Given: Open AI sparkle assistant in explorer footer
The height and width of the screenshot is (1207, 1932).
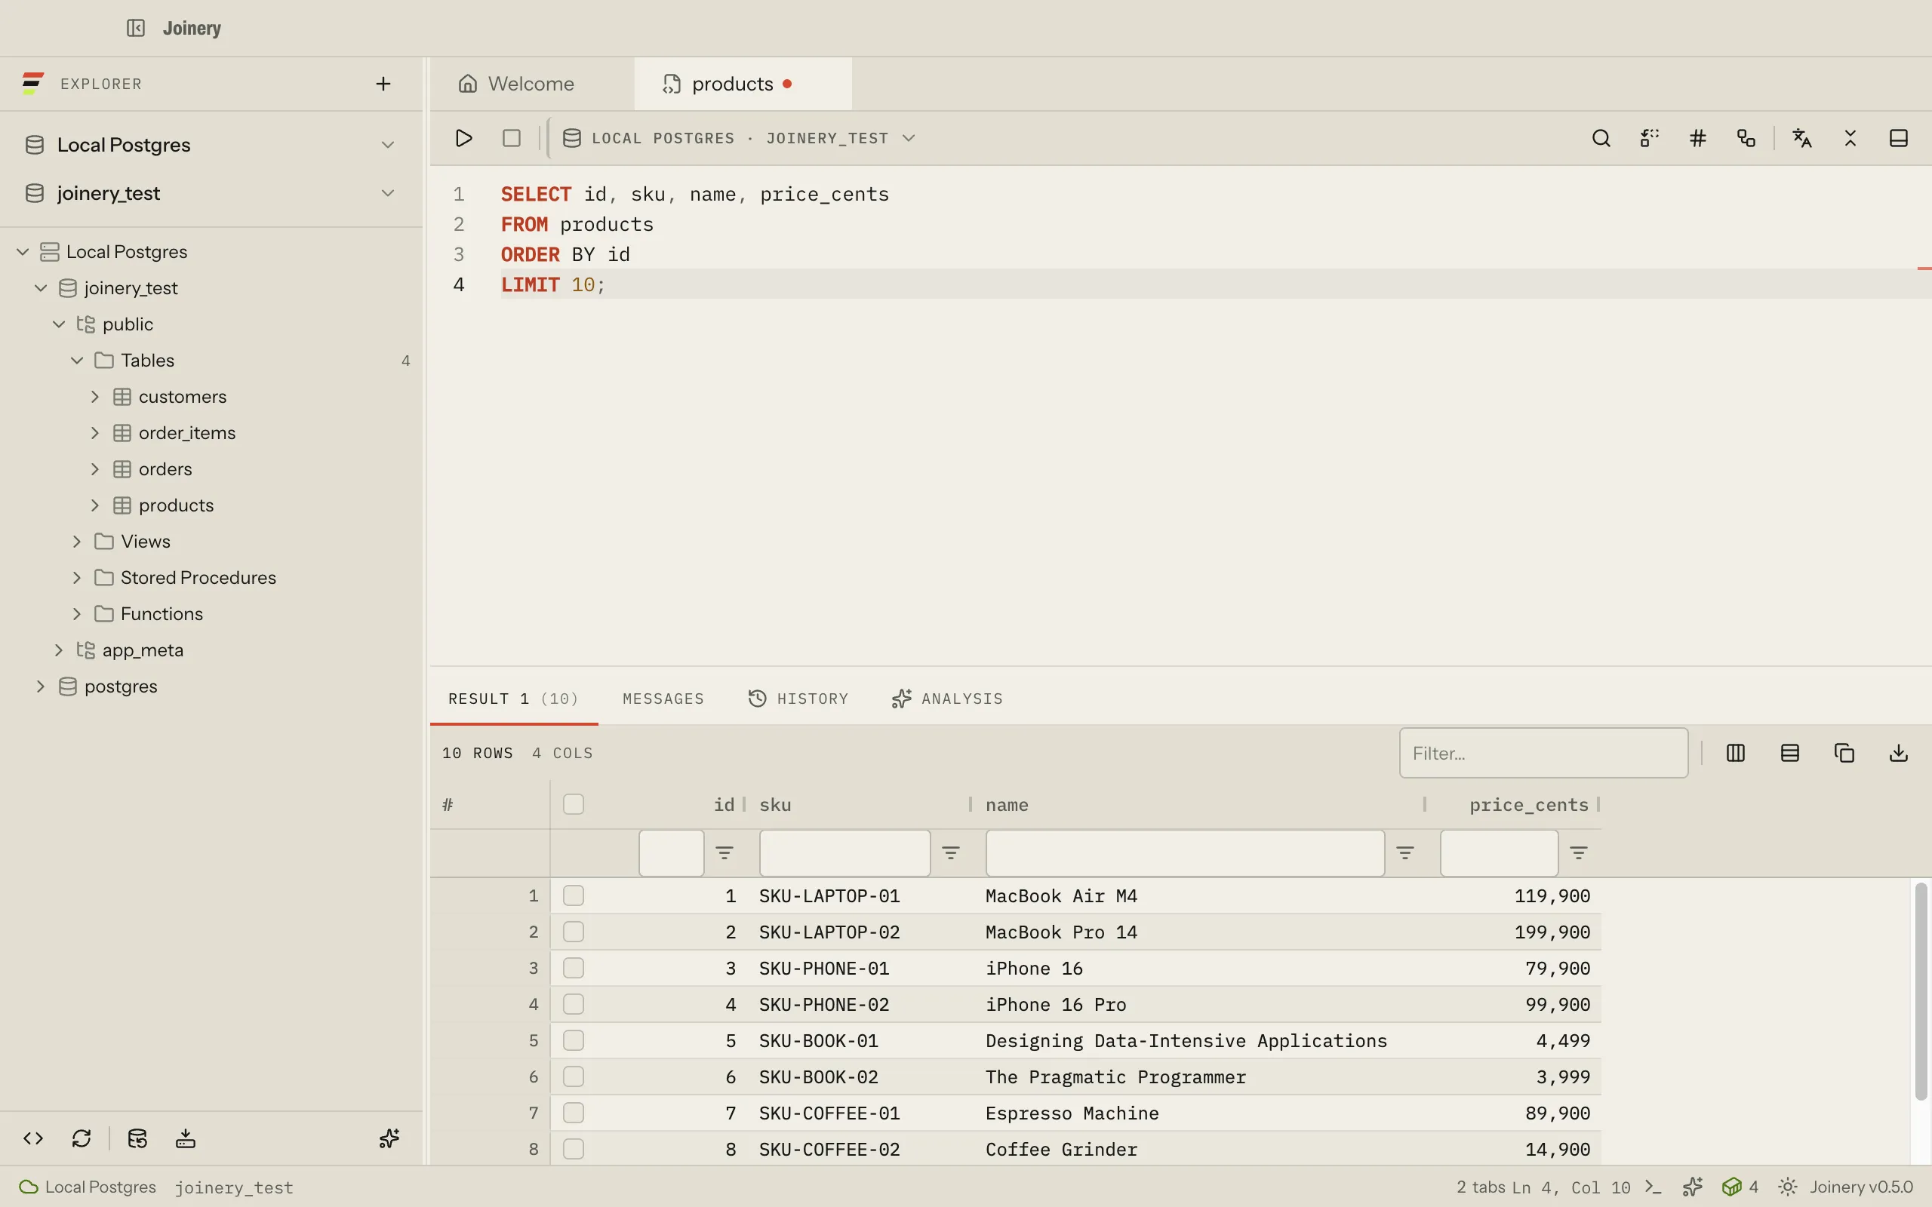Looking at the screenshot, I should click(389, 1138).
